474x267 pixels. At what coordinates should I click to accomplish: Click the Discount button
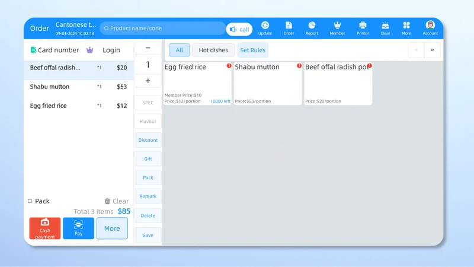[x=148, y=140]
